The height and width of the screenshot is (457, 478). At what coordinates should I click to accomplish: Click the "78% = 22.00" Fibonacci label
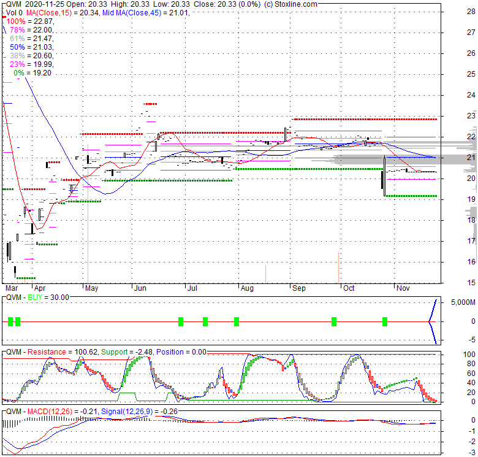[x=31, y=30]
